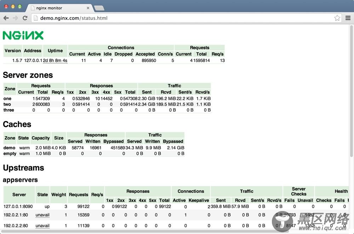Click the browser forward arrow
Screen dimensions: 354x234
[15, 18]
